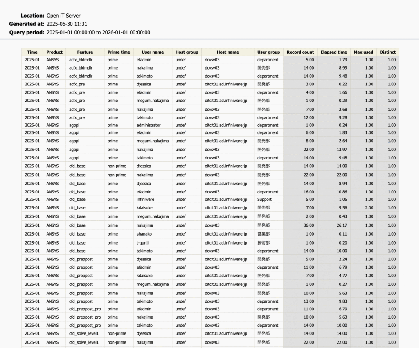Sort by the Host name column header
This screenshot has width=419, height=348.
(228, 52)
